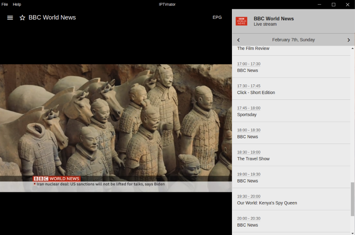Select The Film Review program entry
Viewport: 355px width, 235px height.
tap(291, 51)
